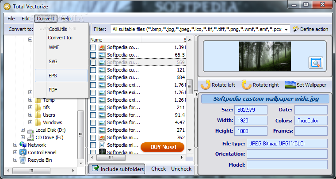Check the box for the 271 file row
Image resolution: width=336 pixels, height=179 pixels.
coord(93,130)
